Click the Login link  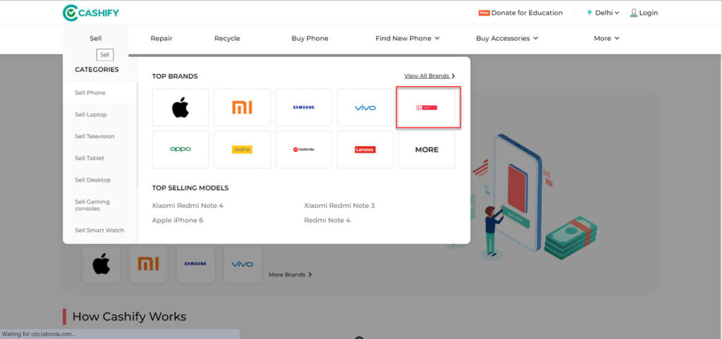click(649, 13)
